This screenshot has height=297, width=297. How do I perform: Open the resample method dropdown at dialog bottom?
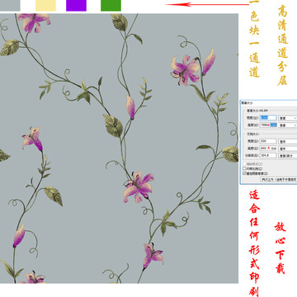tap(279, 179)
